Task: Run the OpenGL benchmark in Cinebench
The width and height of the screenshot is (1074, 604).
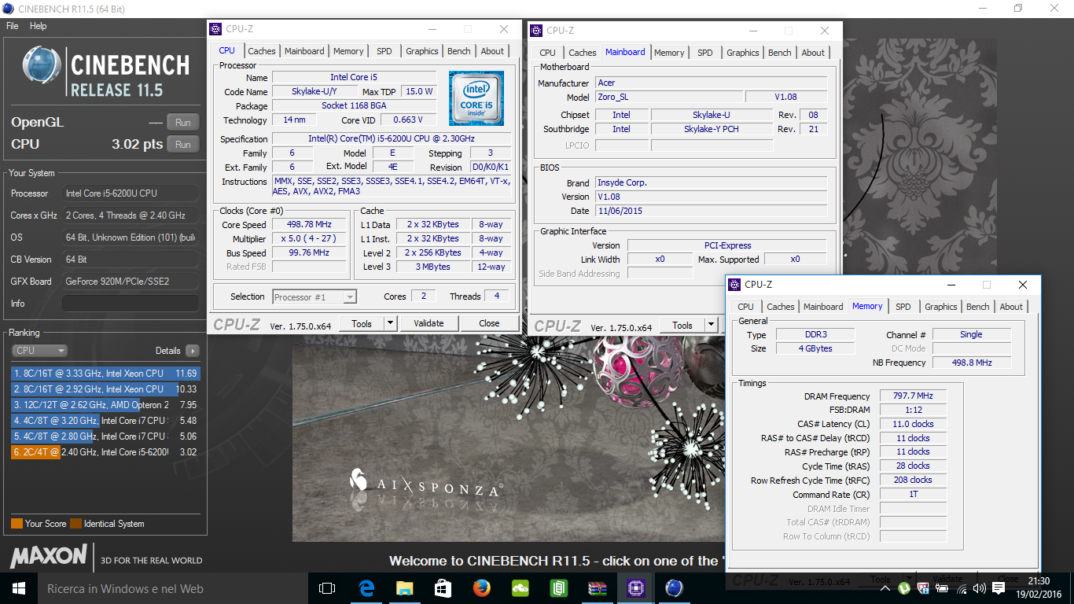Action: 183,122
